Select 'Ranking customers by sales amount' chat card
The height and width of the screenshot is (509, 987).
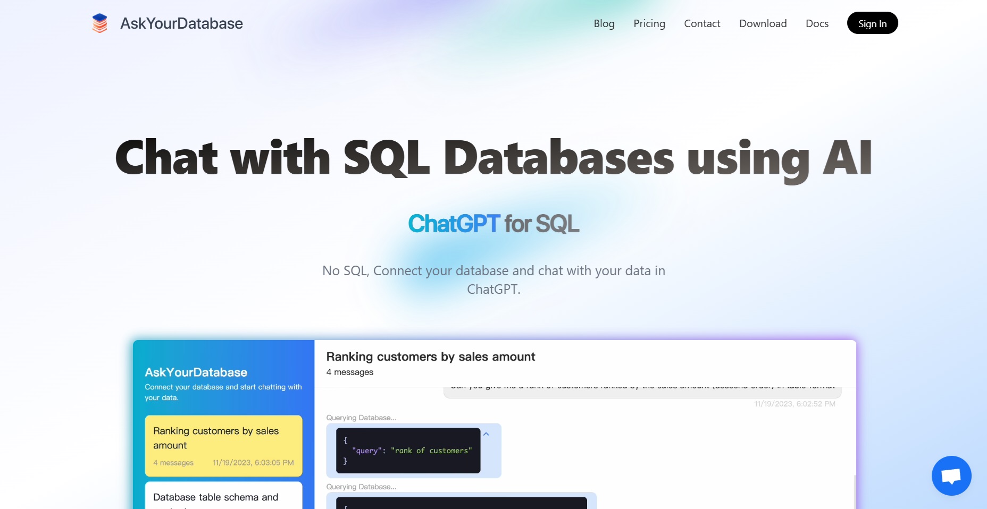(223, 446)
